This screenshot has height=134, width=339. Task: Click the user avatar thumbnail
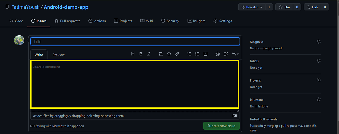(19, 40)
